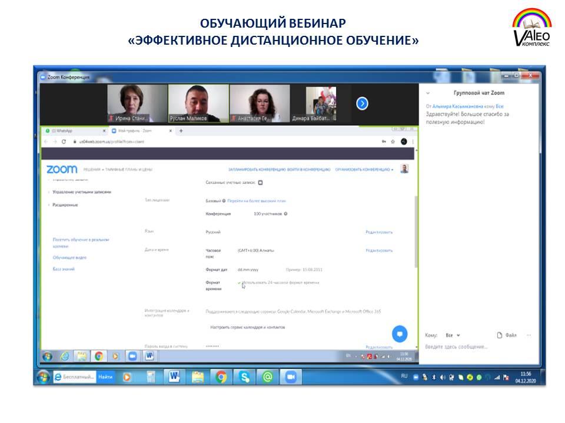Select Динара Байбат... video thumbnail
Screen dimensions: 565x423
321,103
